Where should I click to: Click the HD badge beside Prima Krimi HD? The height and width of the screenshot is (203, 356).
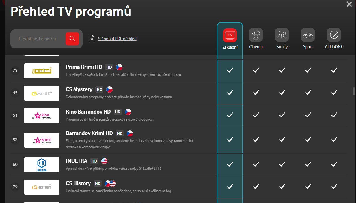coord(109,67)
